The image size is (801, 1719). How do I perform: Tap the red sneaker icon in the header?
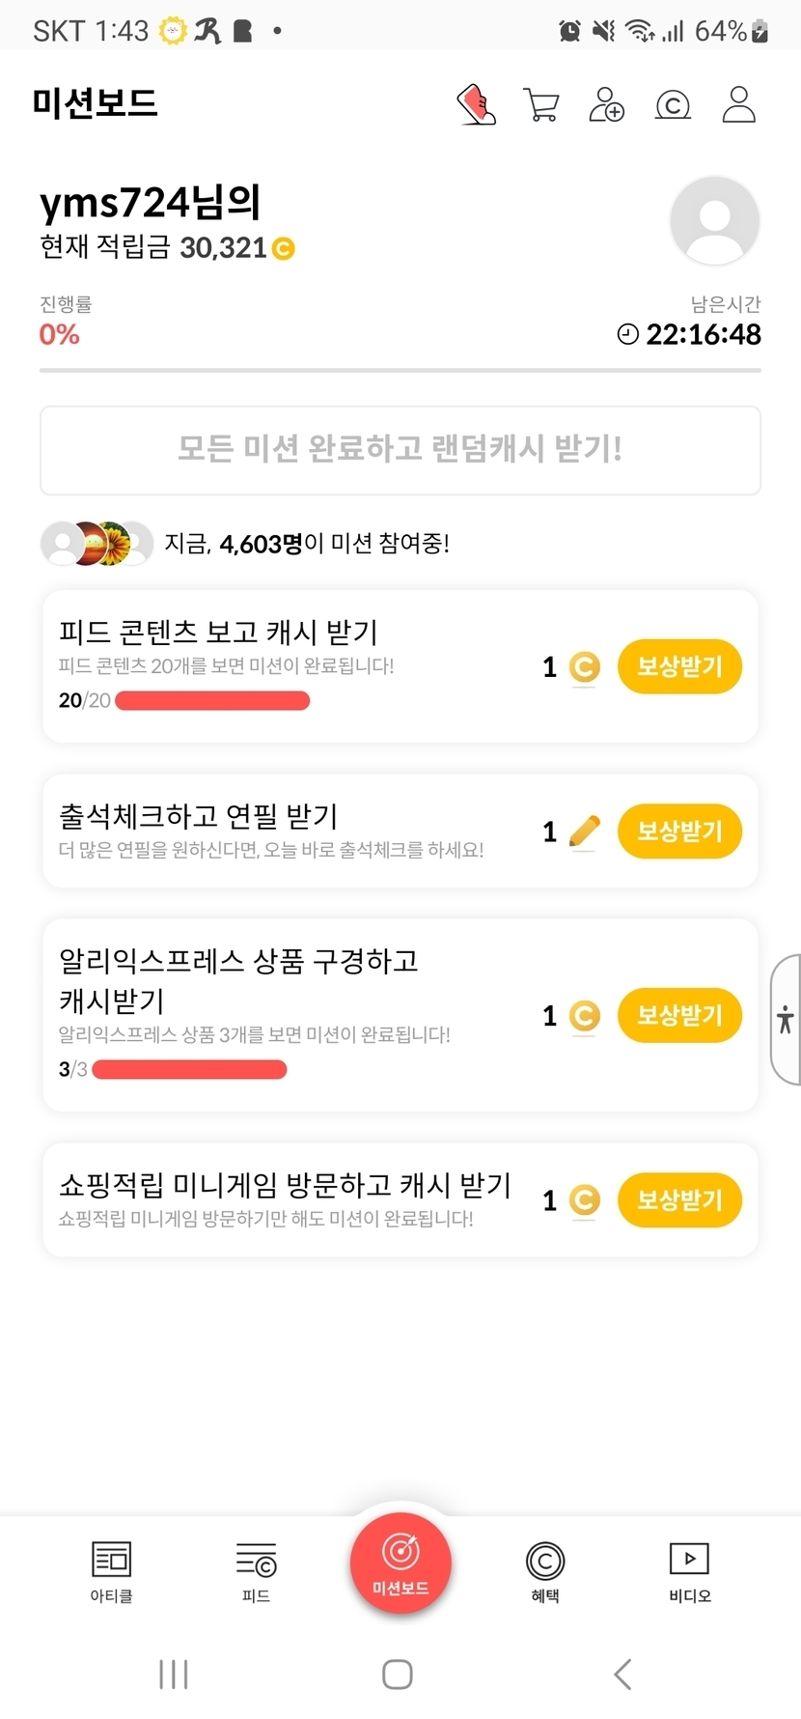[476, 104]
